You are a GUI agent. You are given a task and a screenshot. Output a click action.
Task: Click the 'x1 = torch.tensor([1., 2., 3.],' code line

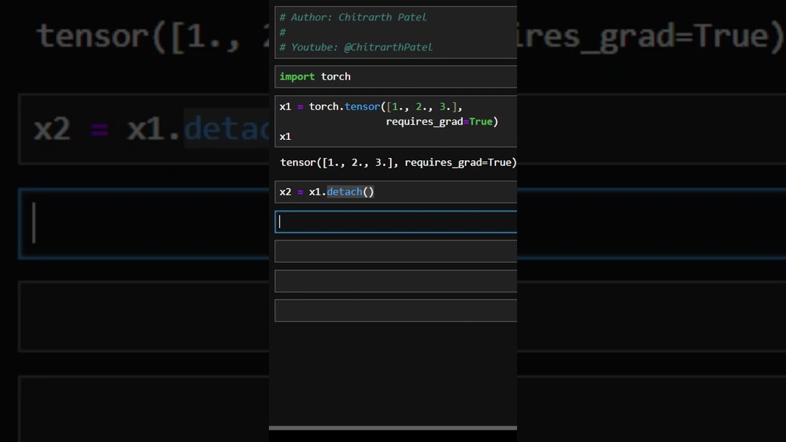371,107
